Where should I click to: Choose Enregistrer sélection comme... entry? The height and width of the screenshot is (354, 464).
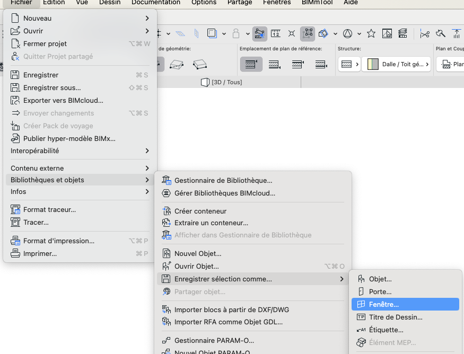pyautogui.click(x=254, y=279)
